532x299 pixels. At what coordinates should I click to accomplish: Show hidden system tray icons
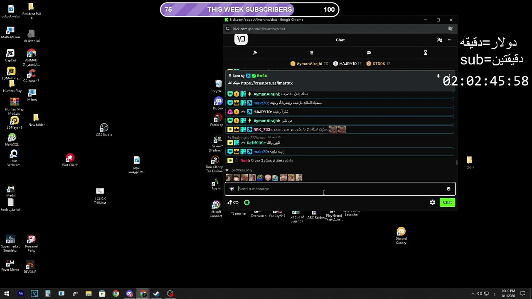tap(473, 294)
